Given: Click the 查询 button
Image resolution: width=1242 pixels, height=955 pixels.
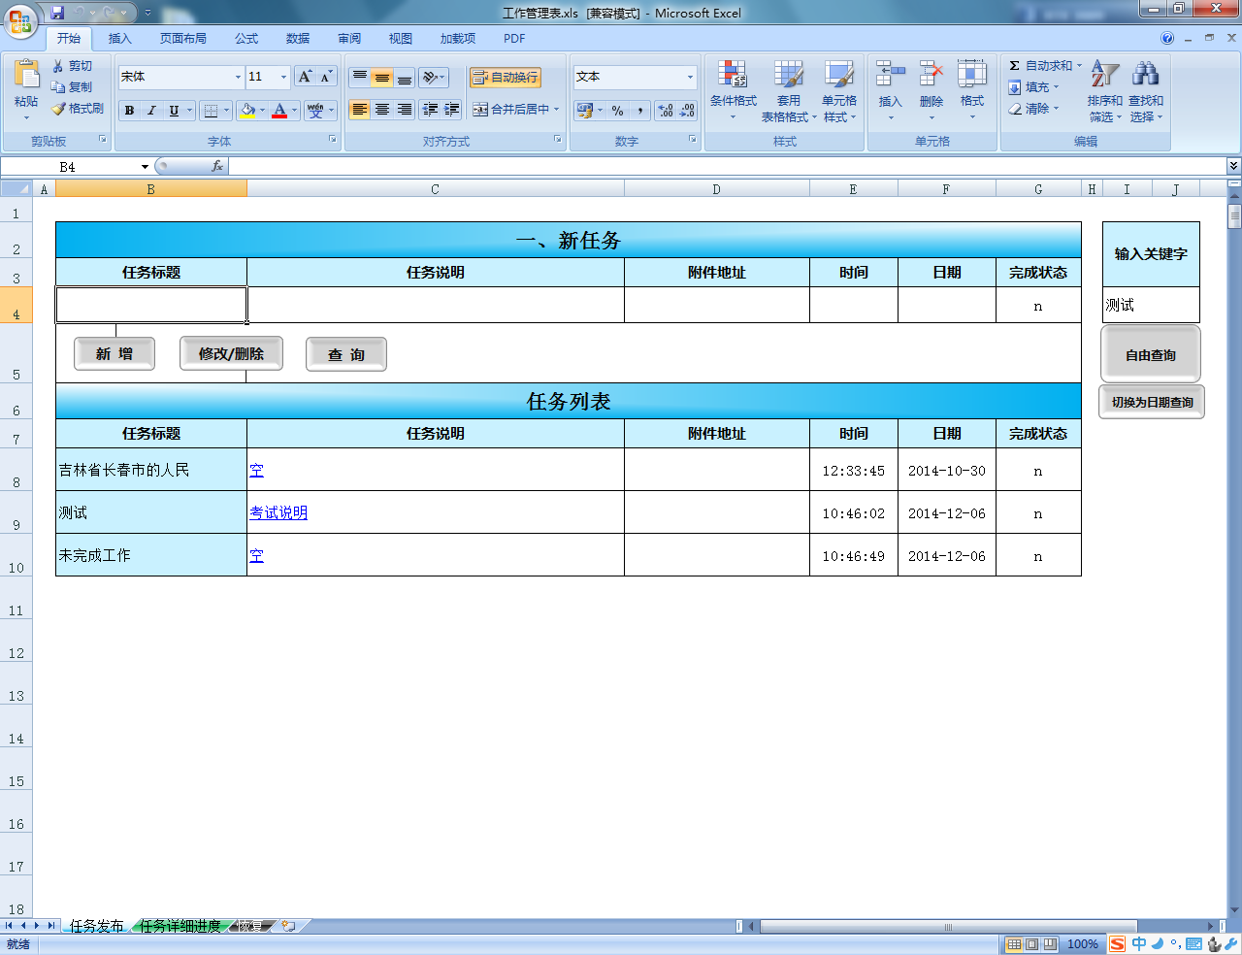Looking at the screenshot, I should pos(346,354).
